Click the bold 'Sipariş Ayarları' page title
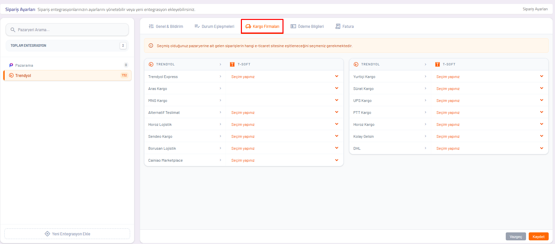Viewport: 555px width, 244px height. click(x=20, y=9)
